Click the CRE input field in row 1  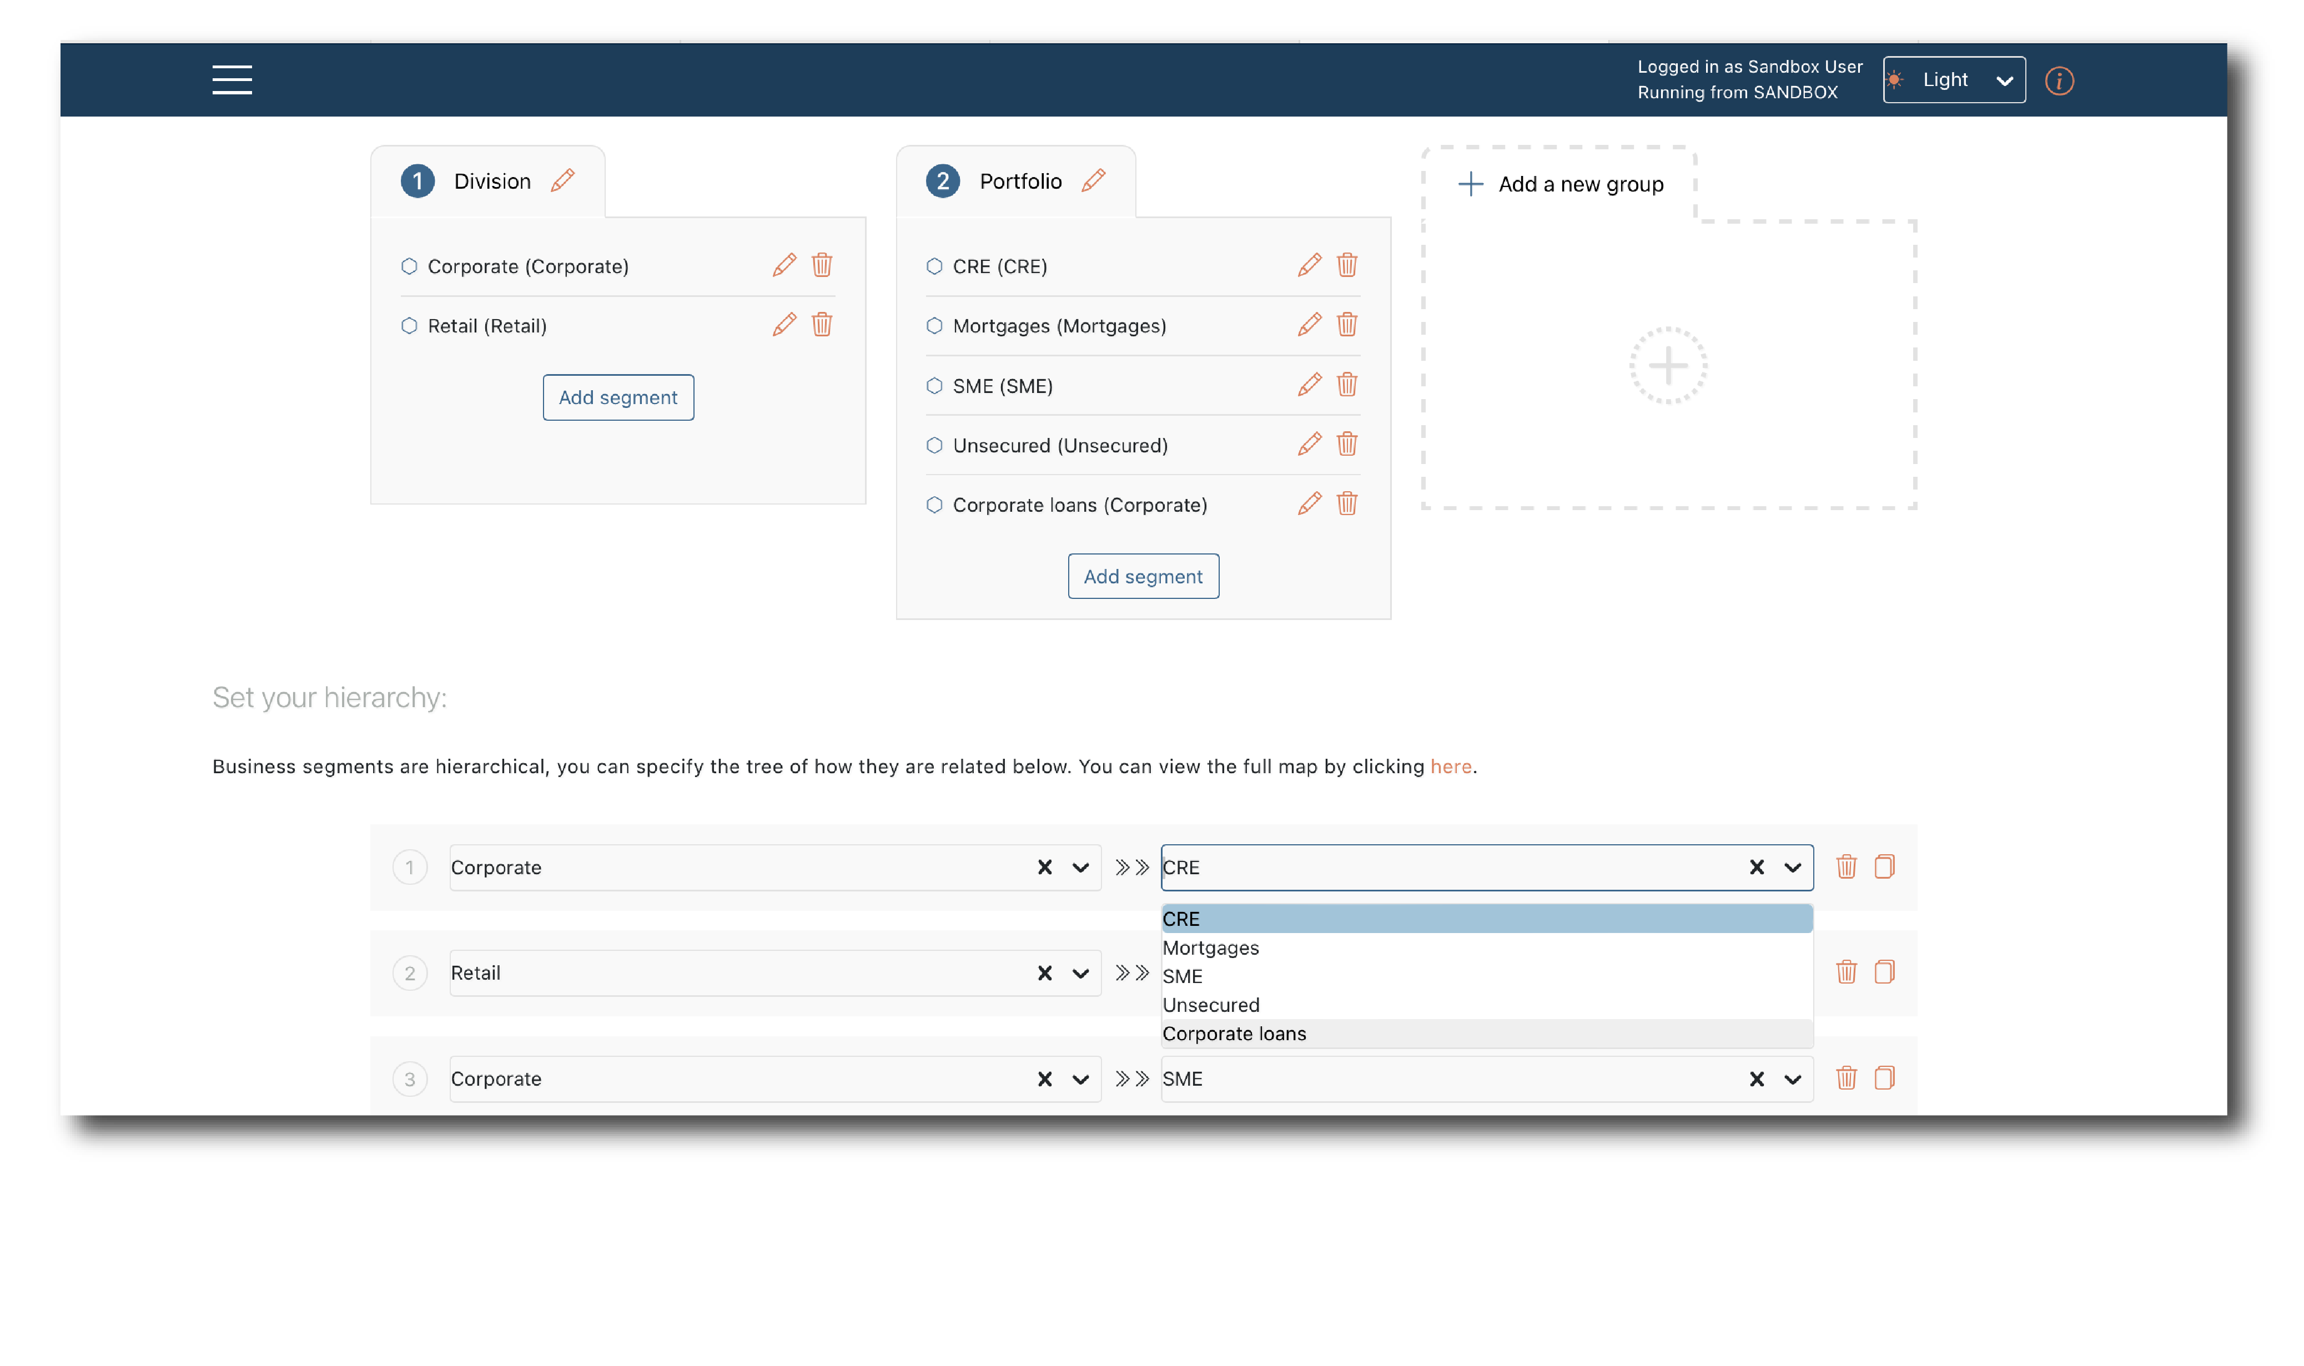[1445, 867]
